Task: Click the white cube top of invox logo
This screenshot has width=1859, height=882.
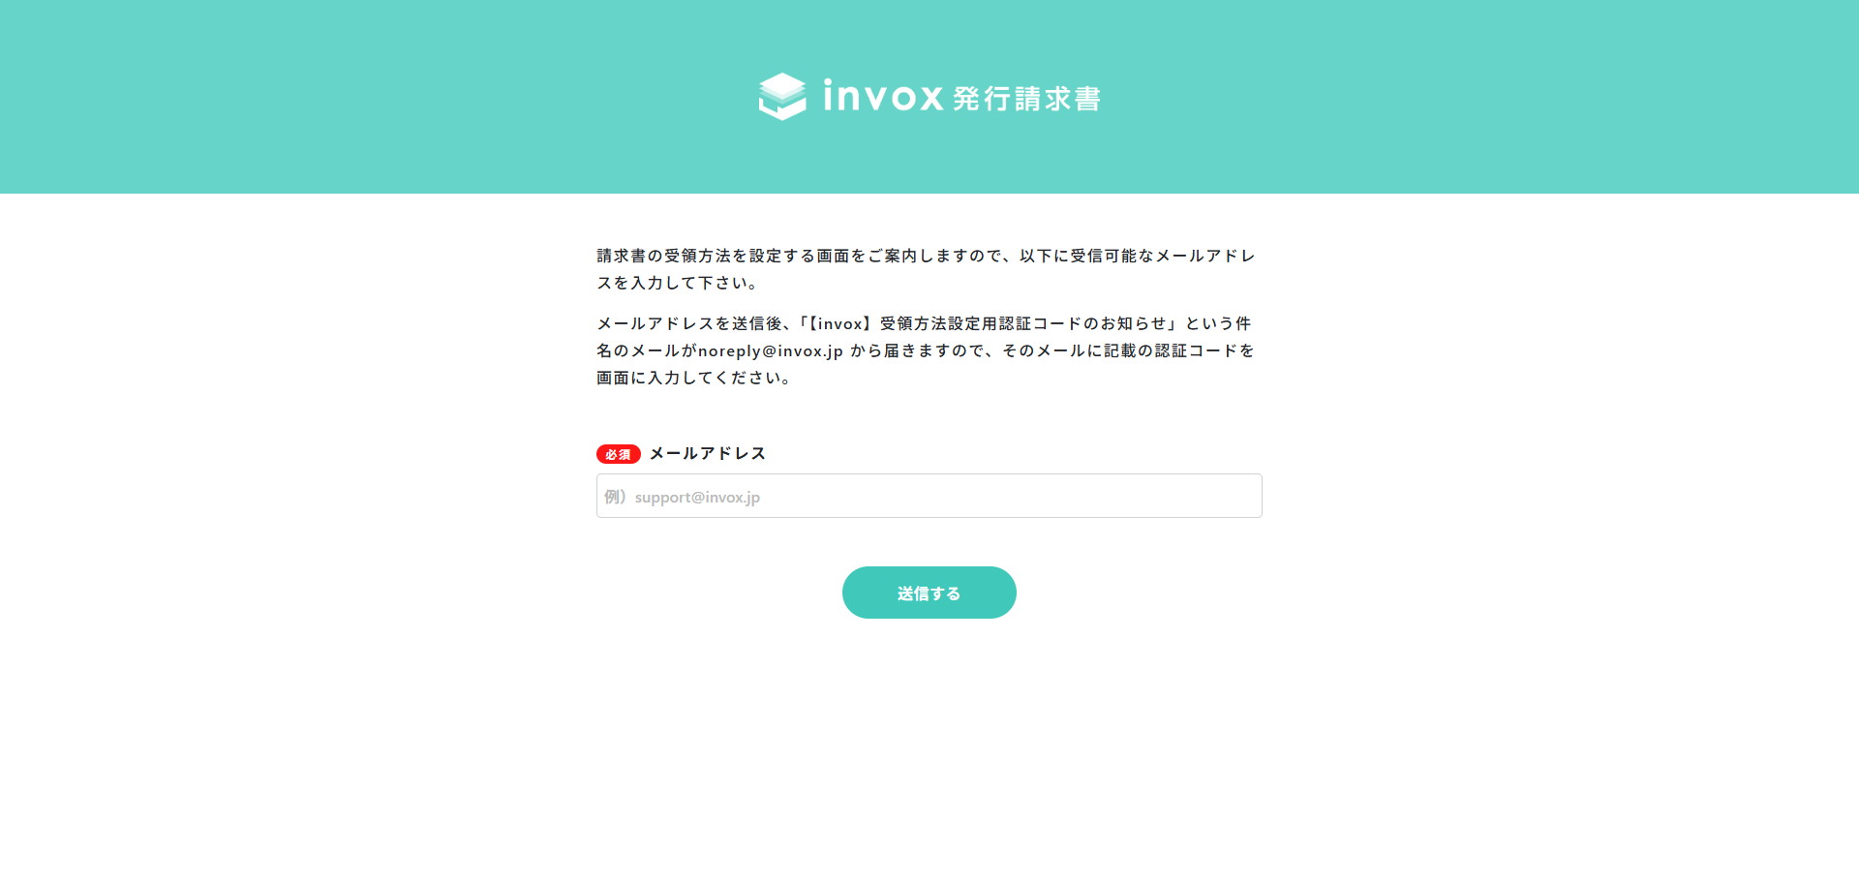Action: pyautogui.click(x=782, y=83)
